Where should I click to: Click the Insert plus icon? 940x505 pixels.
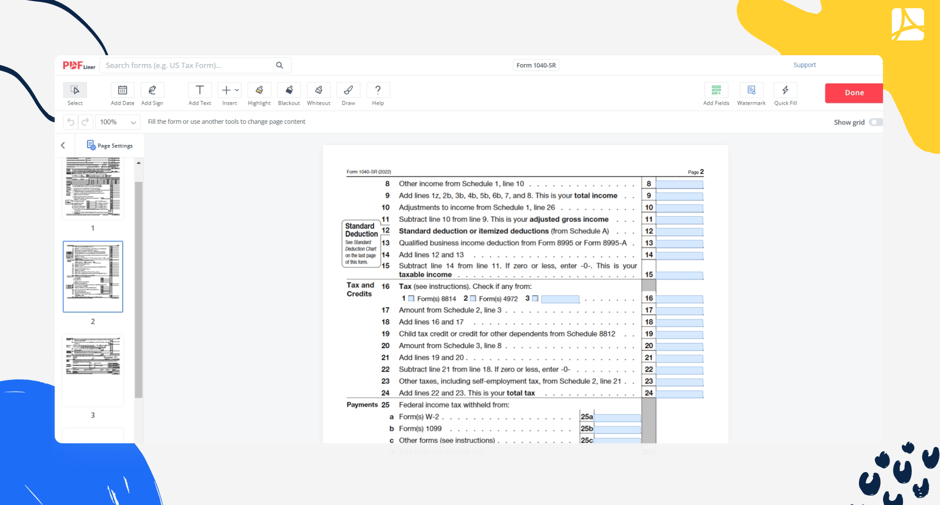(x=226, y=90)
